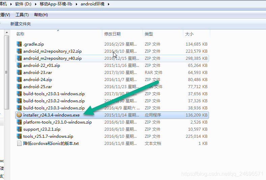
Task: Select file name tools_r25.1.7-windows.zip
Action: click(x=48, y=136)
